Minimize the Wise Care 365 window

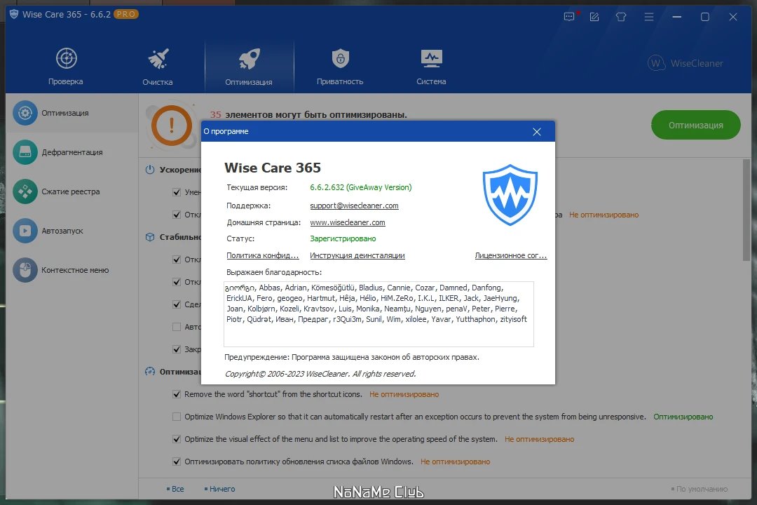click(x=677, y=17)
